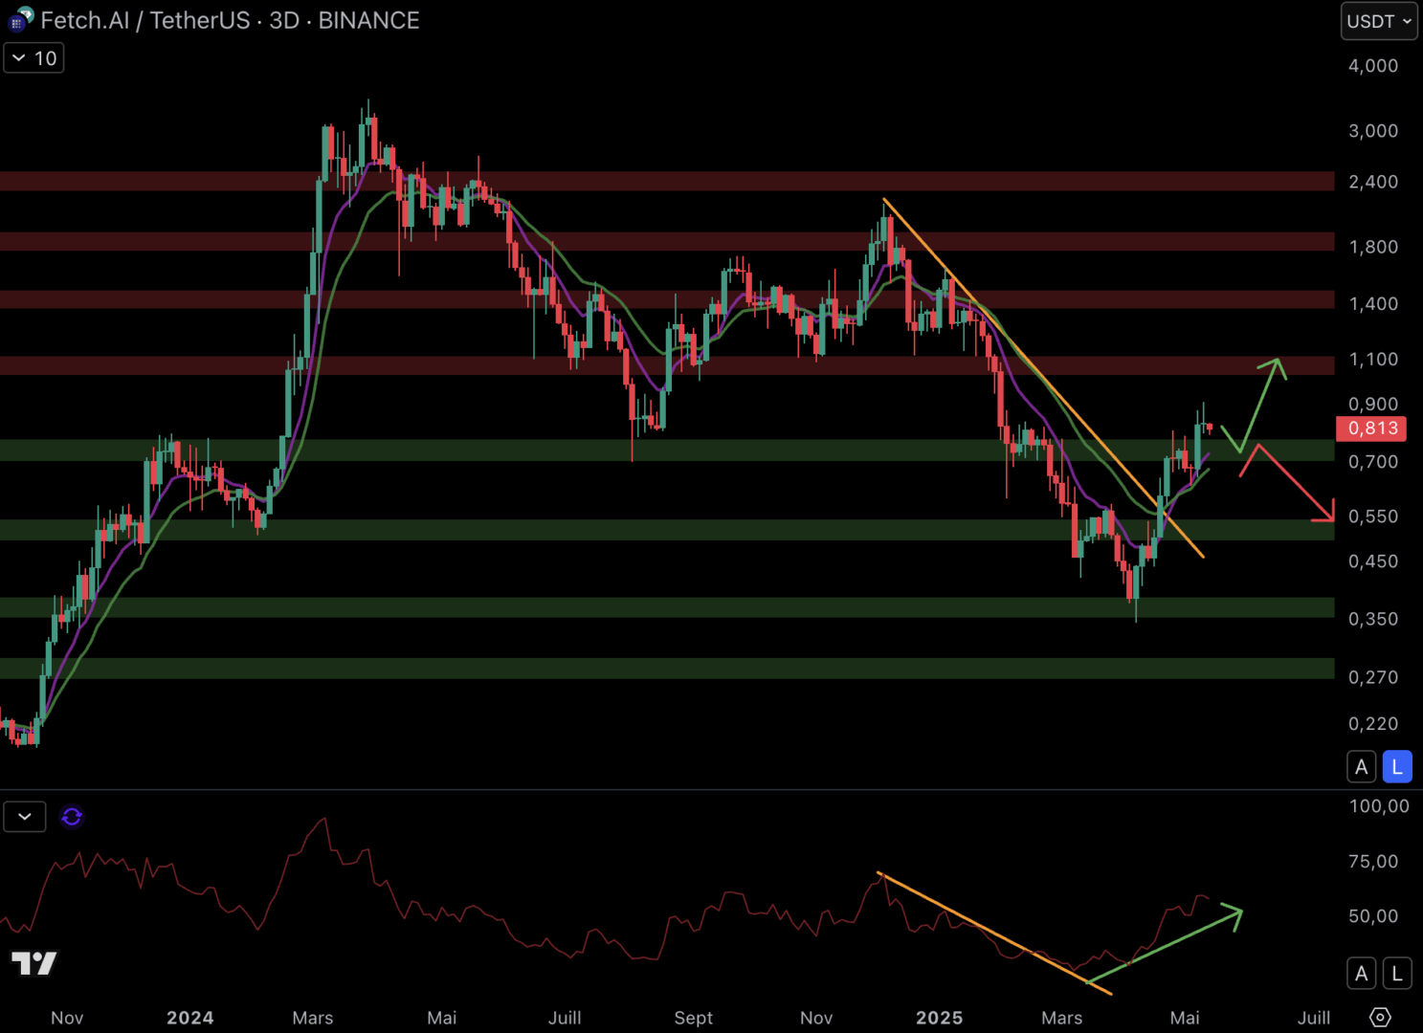
Task: Toggle auto scale A on RSI pane
Action: (x=1361, y=974)
